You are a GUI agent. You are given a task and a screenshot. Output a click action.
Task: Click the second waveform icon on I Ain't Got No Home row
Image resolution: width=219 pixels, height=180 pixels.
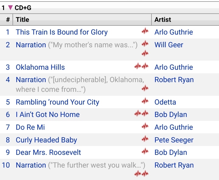coord(145,113)
